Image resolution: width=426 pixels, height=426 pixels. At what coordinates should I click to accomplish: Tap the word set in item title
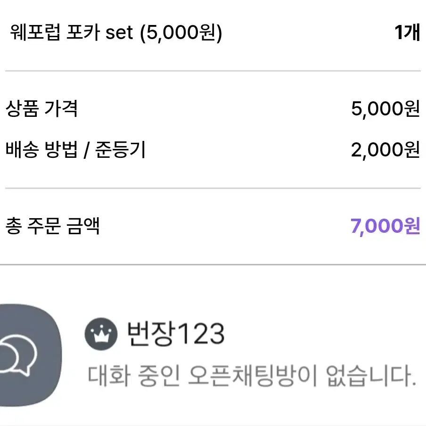pos(119,33)
